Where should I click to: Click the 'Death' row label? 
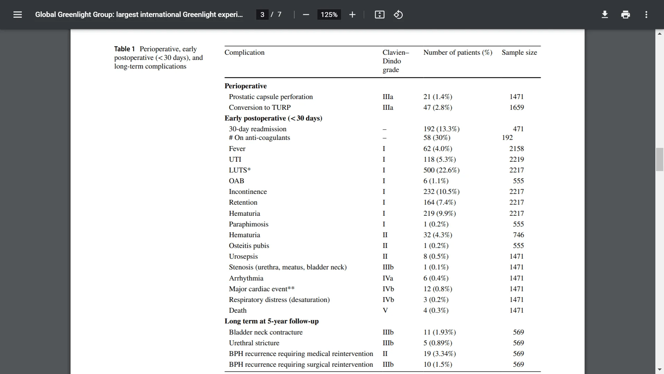238,310
